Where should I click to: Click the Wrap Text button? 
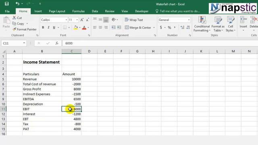[x=134, y=20]
